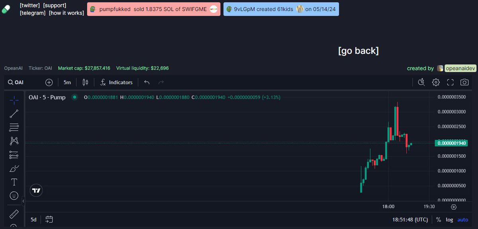Click the 18:00 time axis label
The width and height of the screenshot is (478, 229).
388,207
